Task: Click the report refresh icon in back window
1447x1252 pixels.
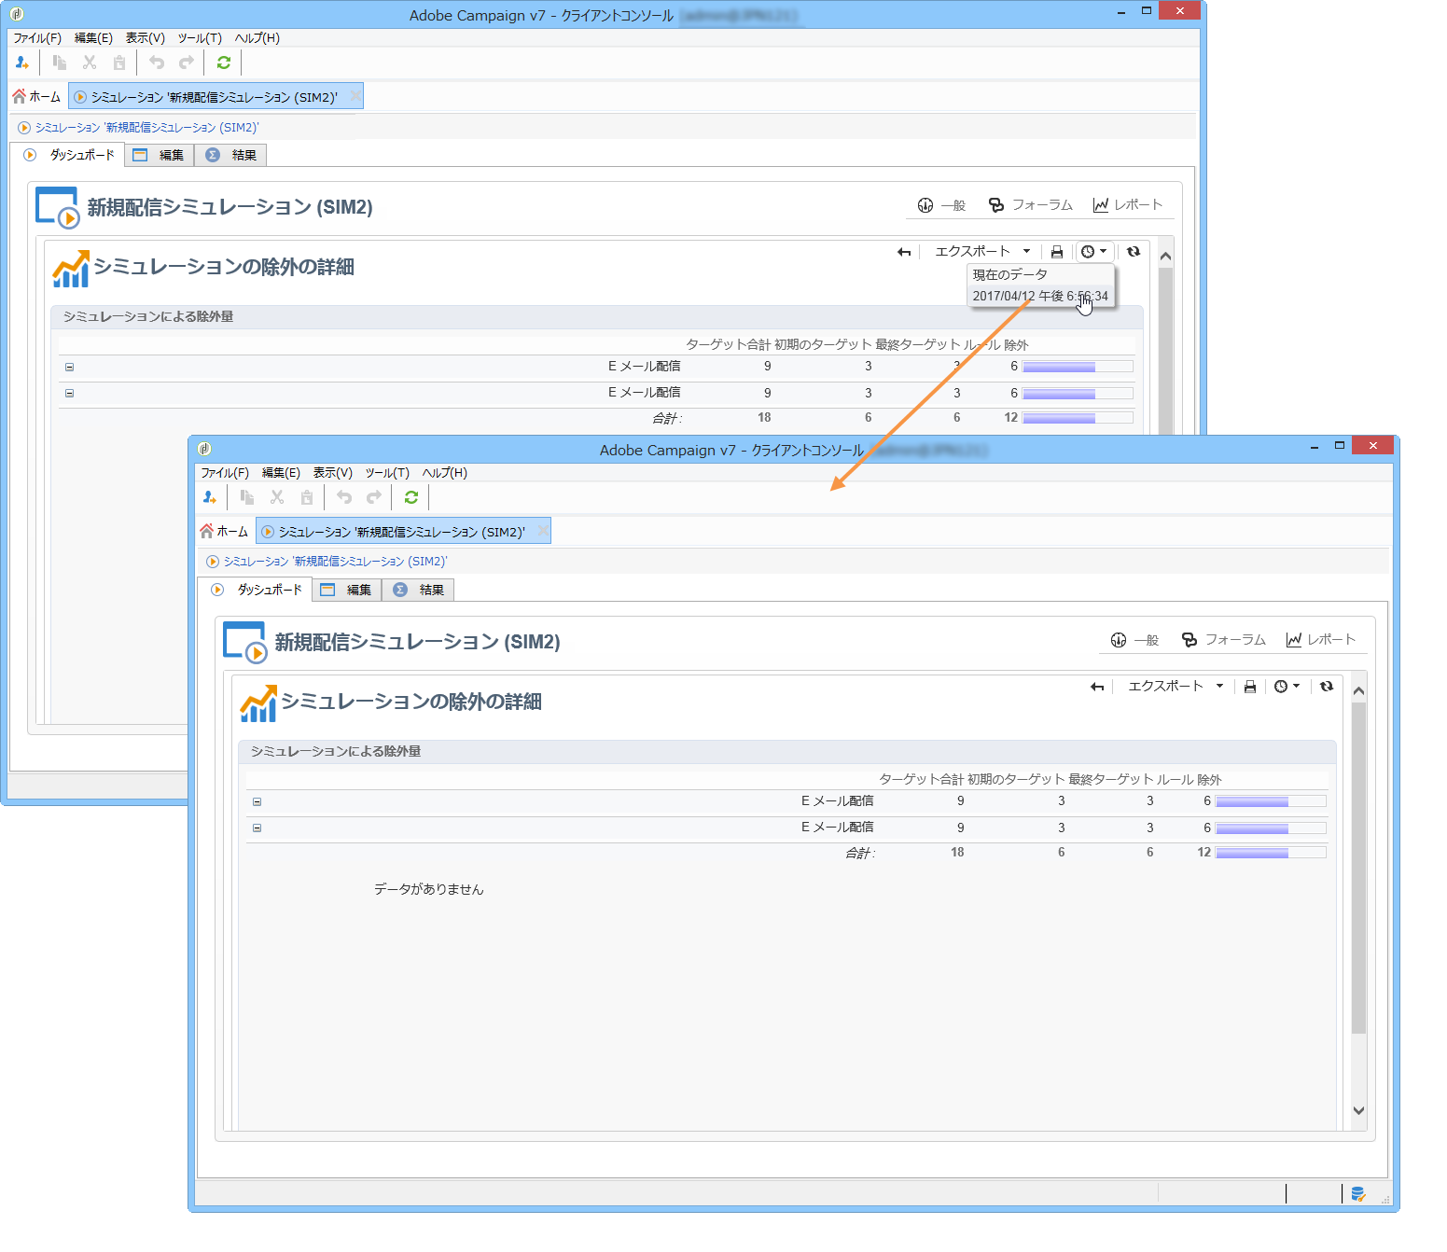Action: tap(1134, 252)
